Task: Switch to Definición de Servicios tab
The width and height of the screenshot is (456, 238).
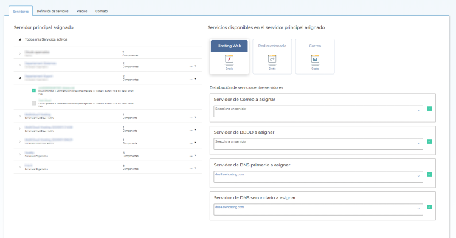Action: pos(53,11)
